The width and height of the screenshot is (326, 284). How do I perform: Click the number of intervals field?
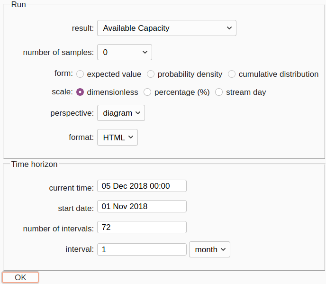point(142,227)
